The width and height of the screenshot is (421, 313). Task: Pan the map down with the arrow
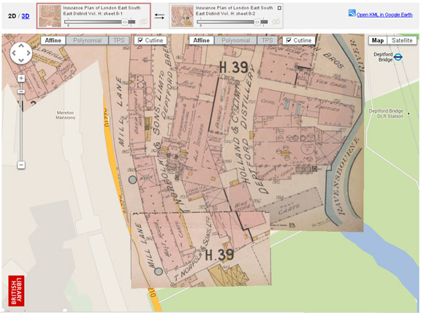click(21, 60)
